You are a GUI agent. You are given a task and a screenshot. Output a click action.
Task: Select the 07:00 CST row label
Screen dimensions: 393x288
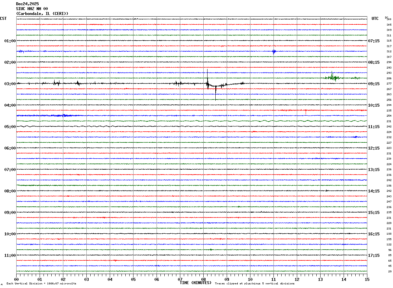point(10,170)
